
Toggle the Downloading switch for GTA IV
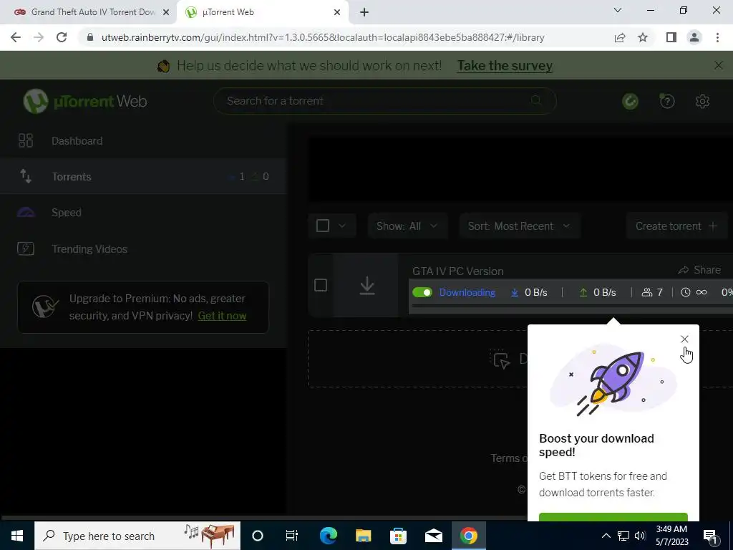pyautogui.click(x=422, y=292)
